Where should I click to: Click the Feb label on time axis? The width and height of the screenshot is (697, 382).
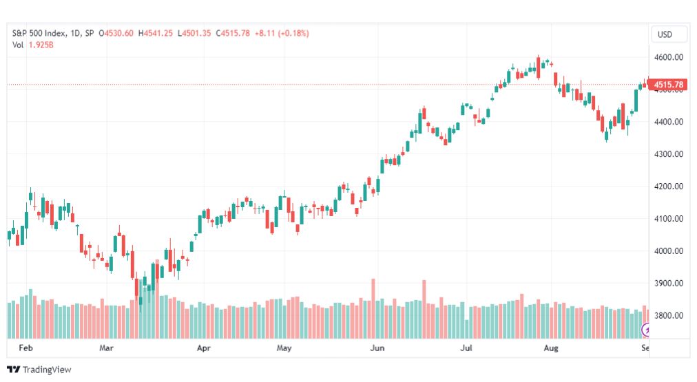tap(25, 348)
